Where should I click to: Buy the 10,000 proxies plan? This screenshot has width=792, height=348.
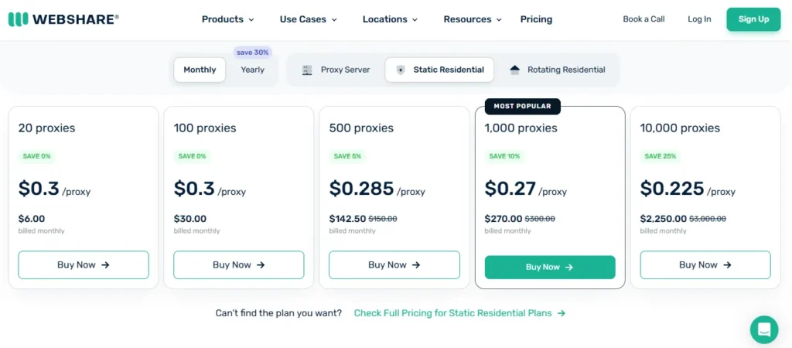[705, 264]
